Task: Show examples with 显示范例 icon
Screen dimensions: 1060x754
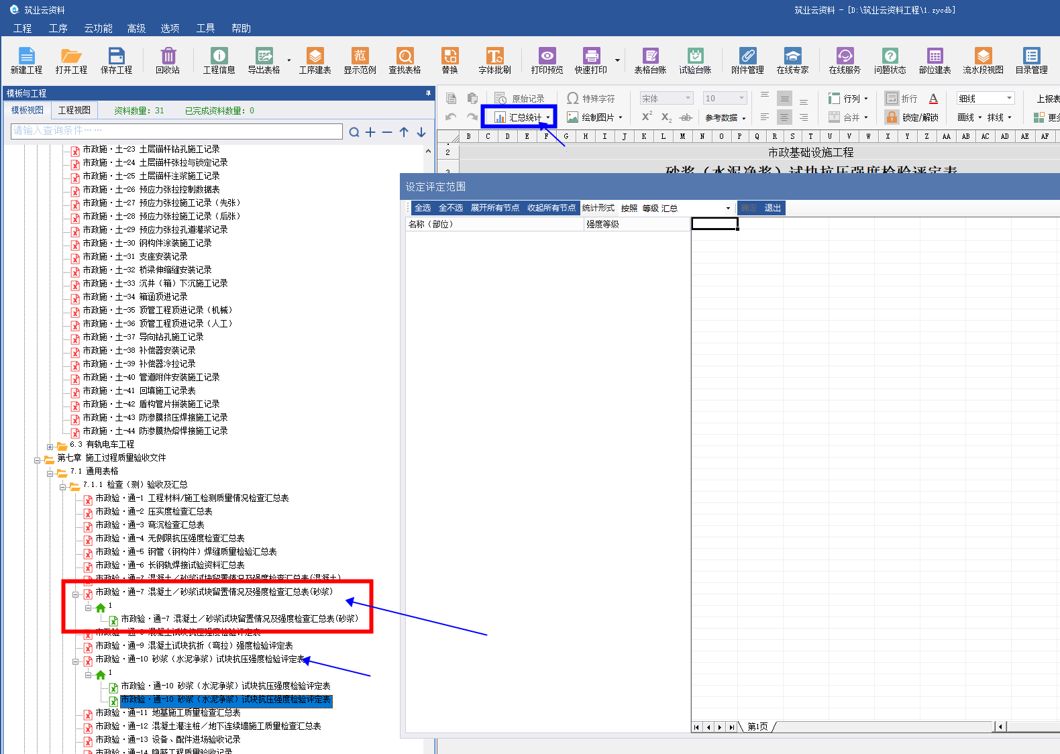Action: [x=360, y=60]
